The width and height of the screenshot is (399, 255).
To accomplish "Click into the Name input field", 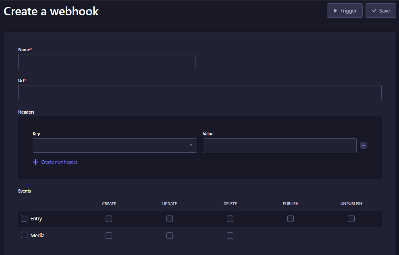I will coord(106,62).
